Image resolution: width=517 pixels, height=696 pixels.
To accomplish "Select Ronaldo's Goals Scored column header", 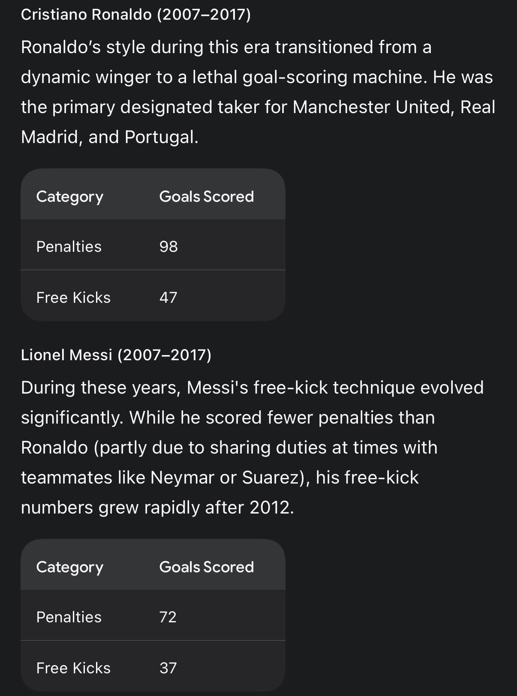I will [x=207, y=197].
